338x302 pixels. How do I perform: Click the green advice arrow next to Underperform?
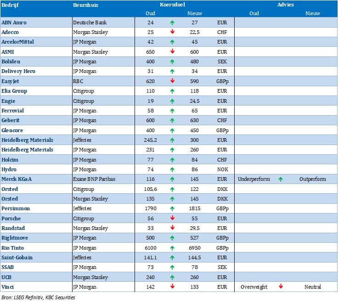tap(281, 179)
